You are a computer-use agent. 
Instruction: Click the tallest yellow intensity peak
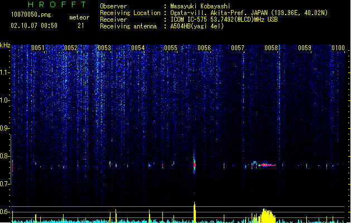point(195,212)
